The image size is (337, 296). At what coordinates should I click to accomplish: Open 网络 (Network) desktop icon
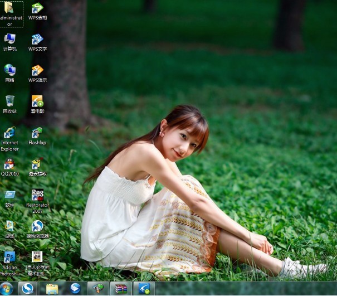[9, 70]
